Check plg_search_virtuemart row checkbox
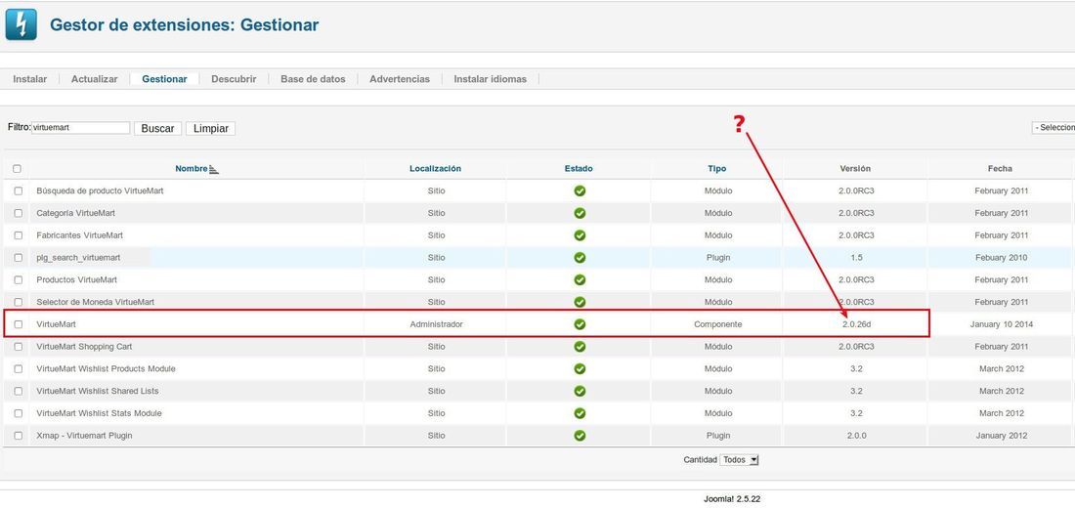This screenshot has width=1075, height=509. [x=19, y=258]
